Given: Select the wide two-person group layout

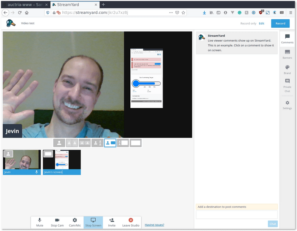Looking at the screenshot, I should point(85,143).
